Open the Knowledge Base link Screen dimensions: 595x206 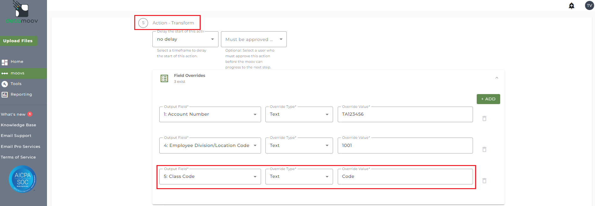pyautogui.click(x=18, y=125)
